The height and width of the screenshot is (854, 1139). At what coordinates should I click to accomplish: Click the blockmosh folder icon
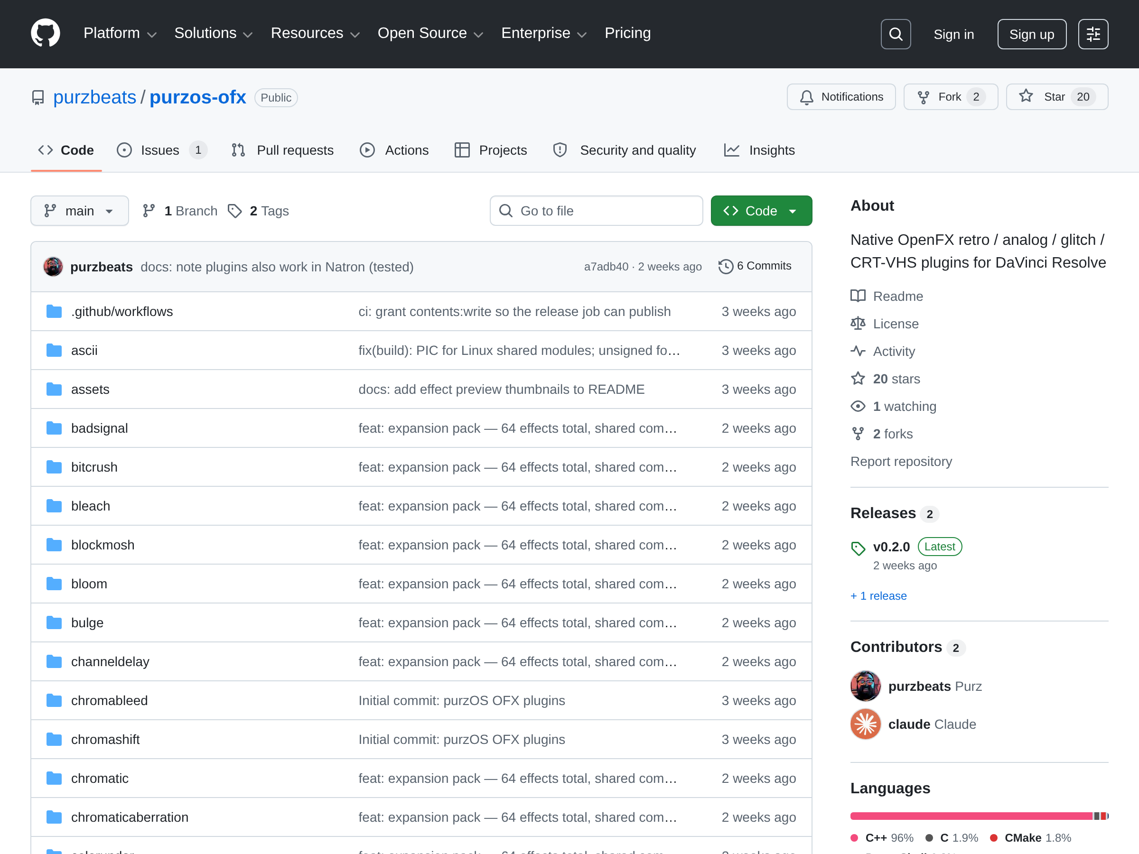click(54, 545)
